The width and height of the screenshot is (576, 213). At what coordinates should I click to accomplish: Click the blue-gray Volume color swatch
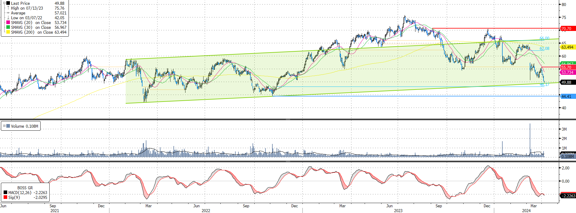[8, 126]
